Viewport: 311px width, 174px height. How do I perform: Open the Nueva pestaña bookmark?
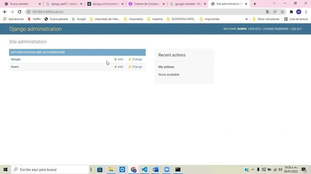tap(56, 19)
